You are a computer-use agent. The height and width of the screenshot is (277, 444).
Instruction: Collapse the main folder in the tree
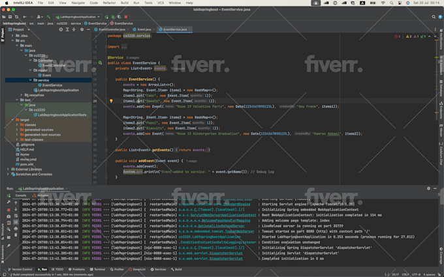[x=17, y=46]
